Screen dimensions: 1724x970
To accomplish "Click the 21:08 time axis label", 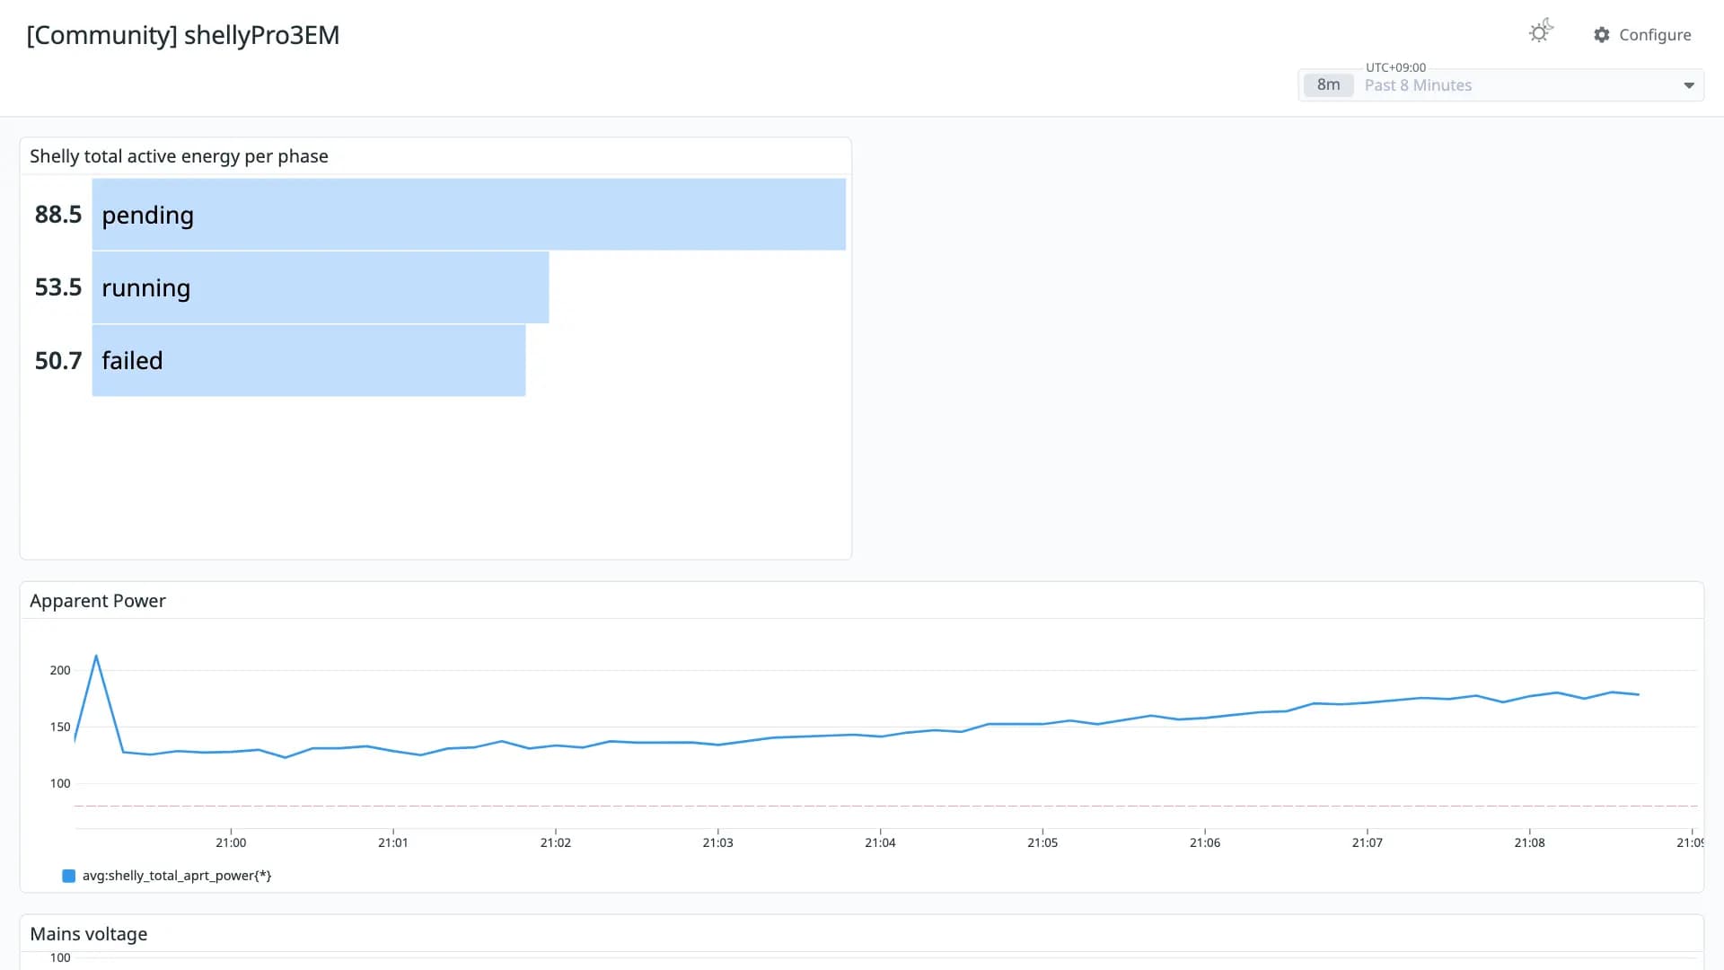I will point(1529,842).
